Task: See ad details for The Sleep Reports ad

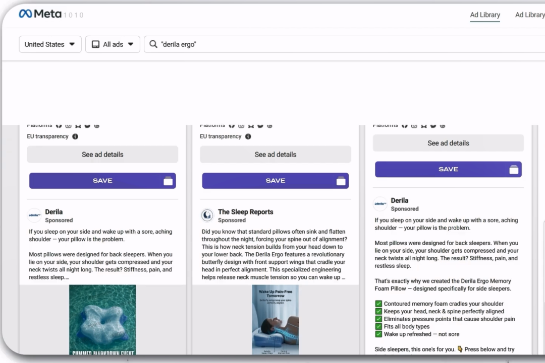Action: click(276, 154)
